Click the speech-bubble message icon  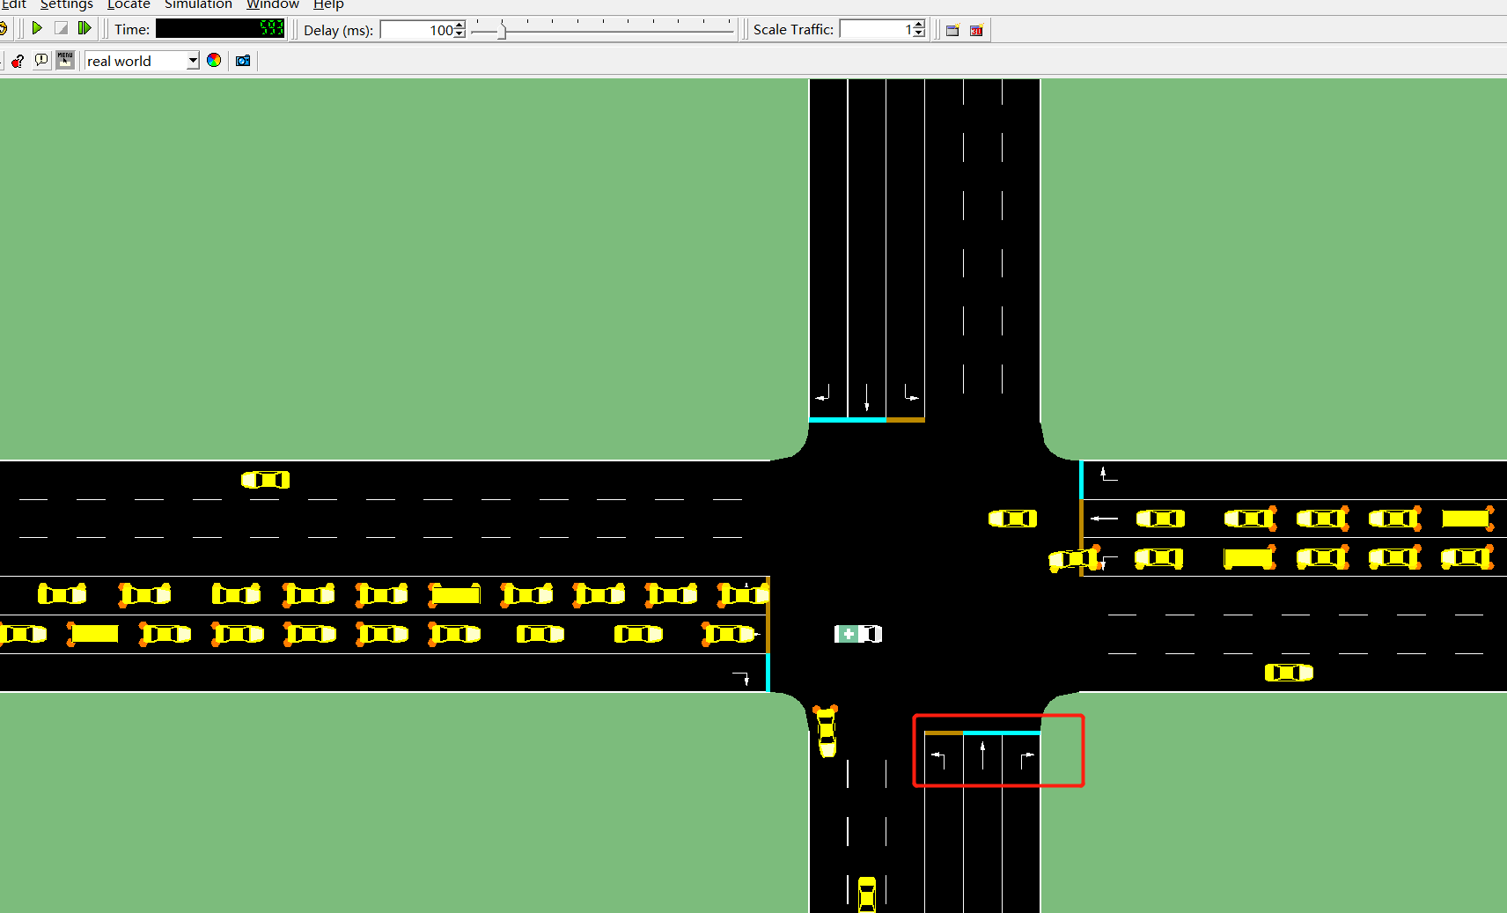(41, 61)
